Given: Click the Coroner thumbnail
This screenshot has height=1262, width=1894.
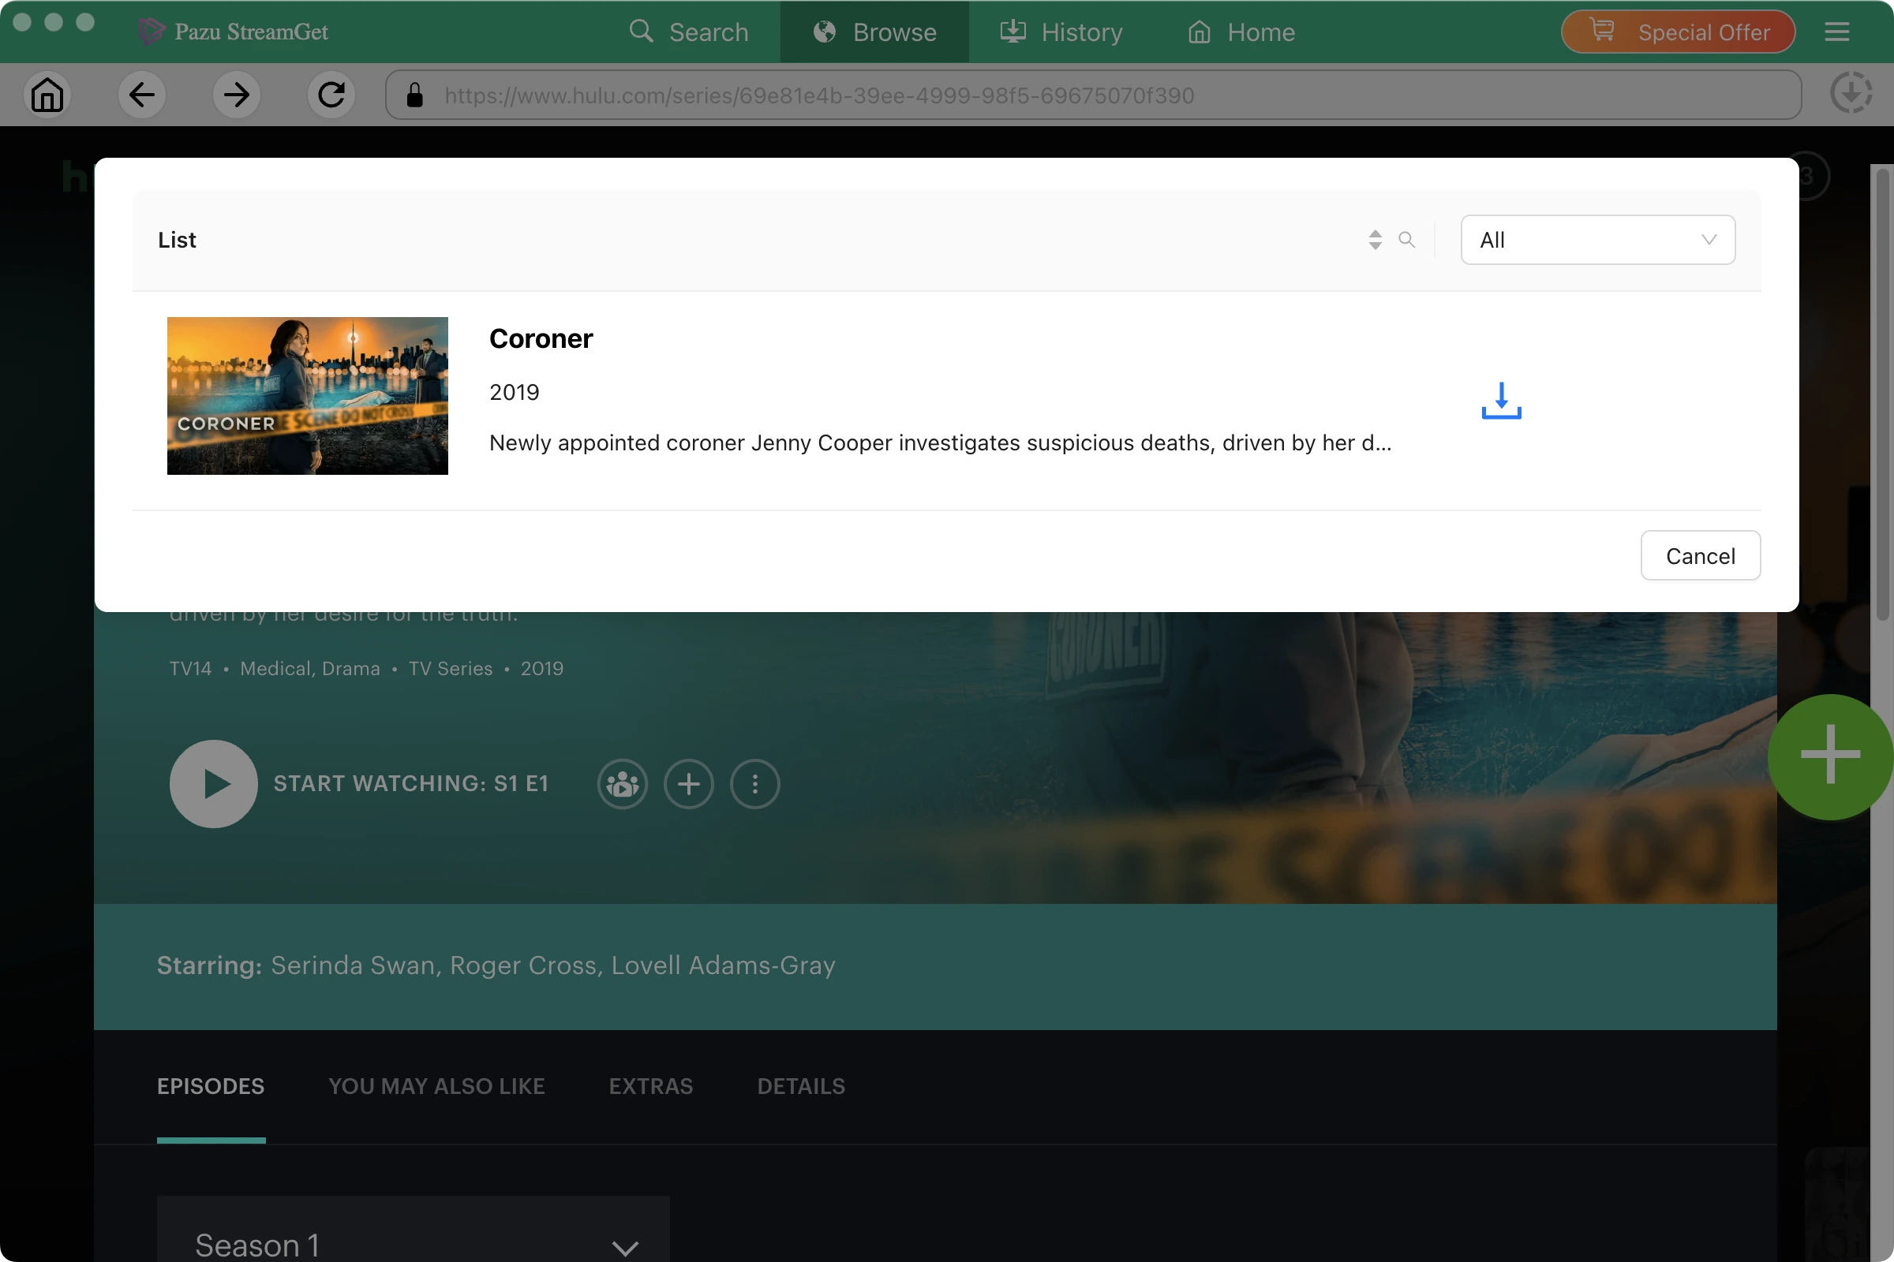Looking at the screenshot, I should [308, 396].
